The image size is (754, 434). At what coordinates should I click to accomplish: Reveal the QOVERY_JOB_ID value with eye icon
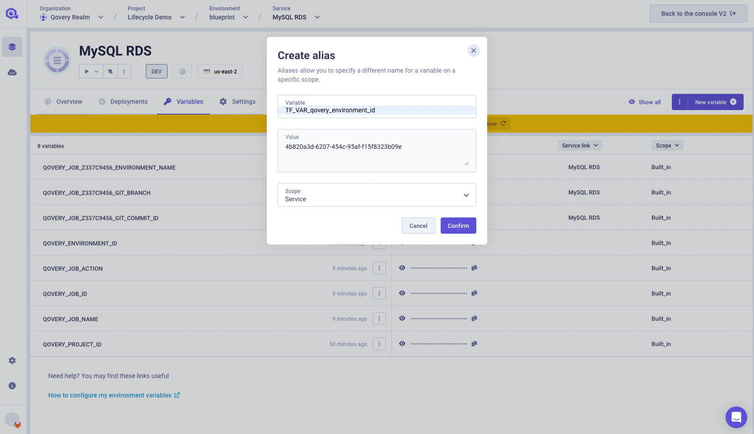402,293
